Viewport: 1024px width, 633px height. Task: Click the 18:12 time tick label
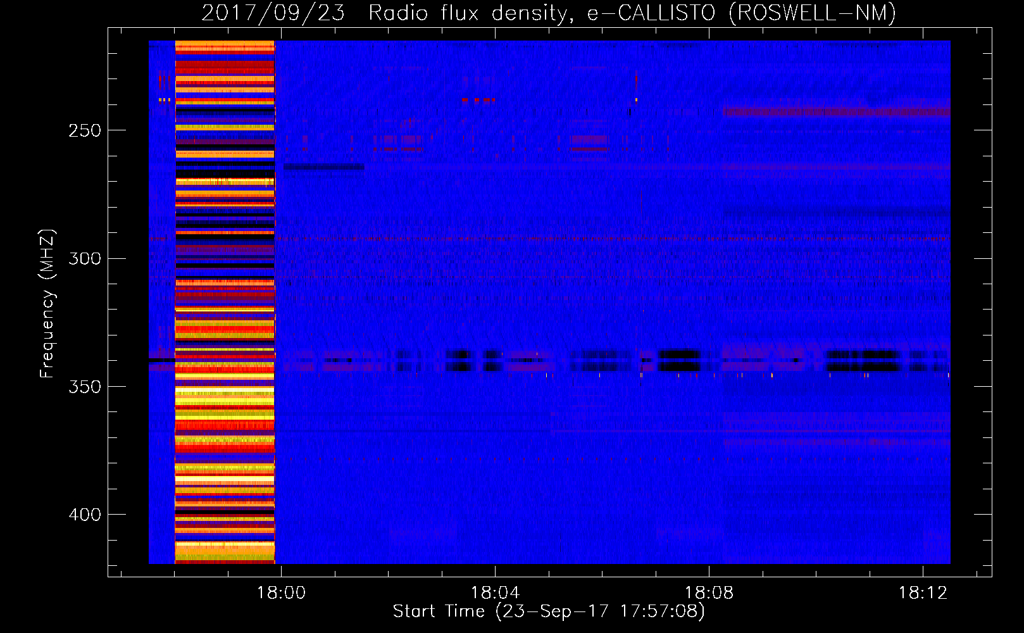[x=923, y=592]
